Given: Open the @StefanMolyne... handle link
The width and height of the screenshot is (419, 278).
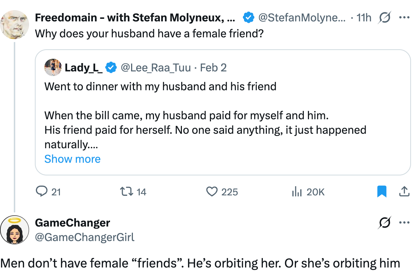Looking at the screenshot, I should [x=301, y=17].
